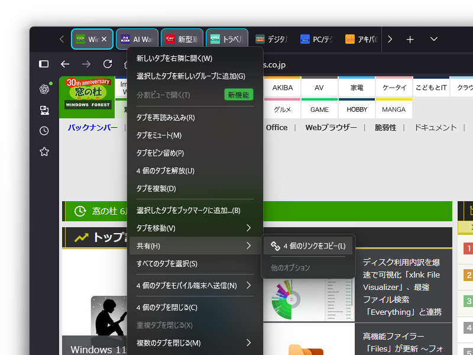Select 選択したタブを新しいグループに追加(G)

pos(195,76)
